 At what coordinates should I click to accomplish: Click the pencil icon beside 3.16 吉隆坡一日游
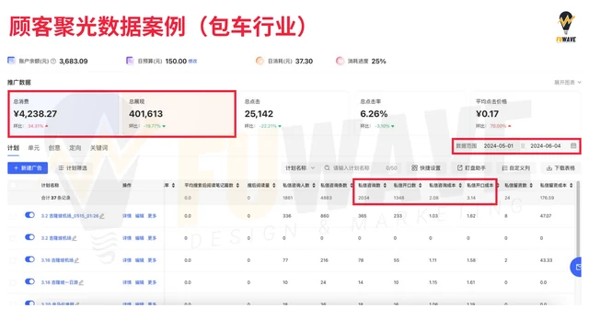pos(81,282)
